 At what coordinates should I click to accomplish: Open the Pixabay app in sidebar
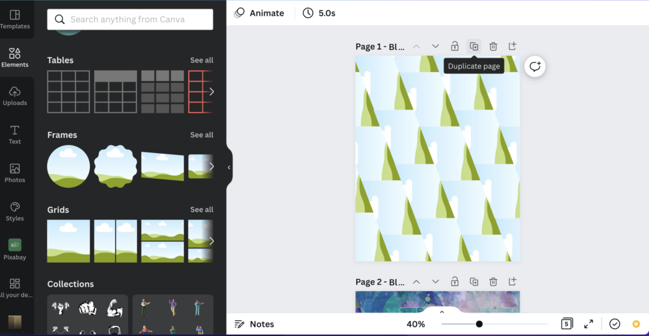pos(15,249)
